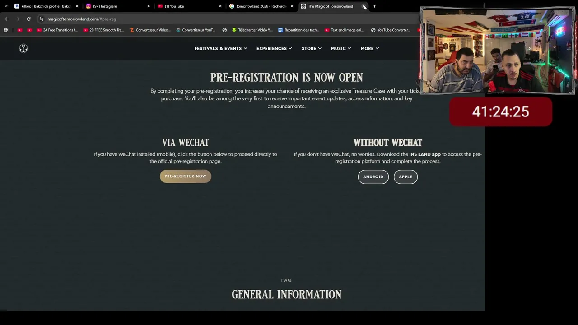
Task: Expand the Music menu
Action: (x=341, y=48)
